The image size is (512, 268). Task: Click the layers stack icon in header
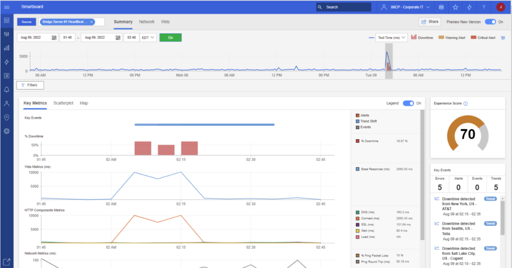[441, 7]
